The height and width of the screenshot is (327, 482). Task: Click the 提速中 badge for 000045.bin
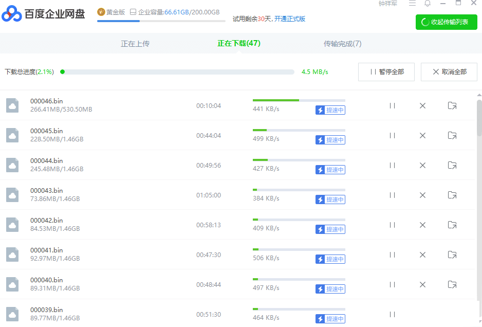coord(330,140)
